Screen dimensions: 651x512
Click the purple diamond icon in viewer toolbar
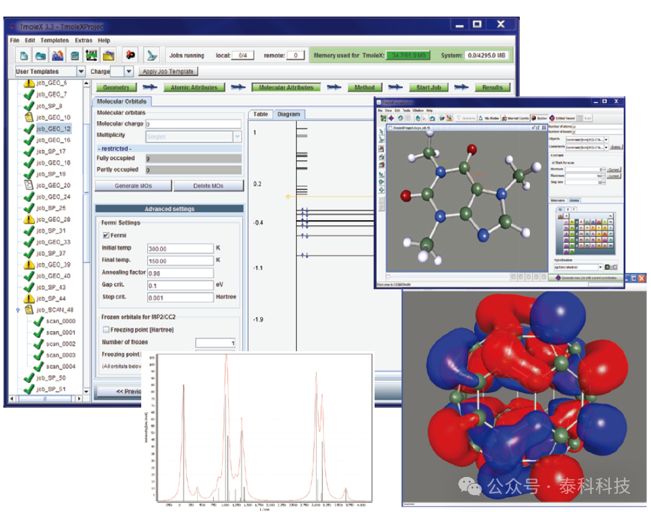click(391, 118)
